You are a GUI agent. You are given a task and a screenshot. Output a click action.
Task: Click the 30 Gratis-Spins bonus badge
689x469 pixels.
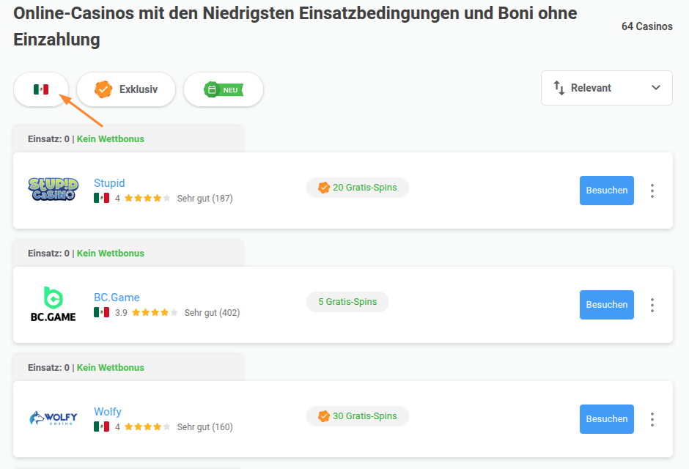[x=358, y=416]
